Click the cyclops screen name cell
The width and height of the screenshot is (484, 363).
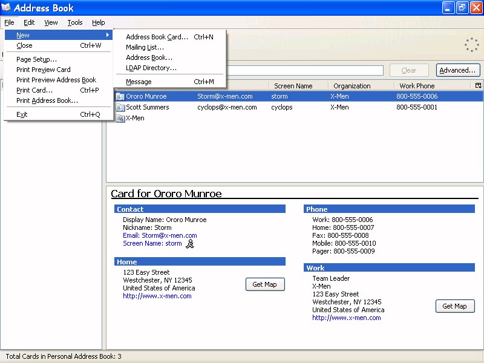click(x=281, y=107)
